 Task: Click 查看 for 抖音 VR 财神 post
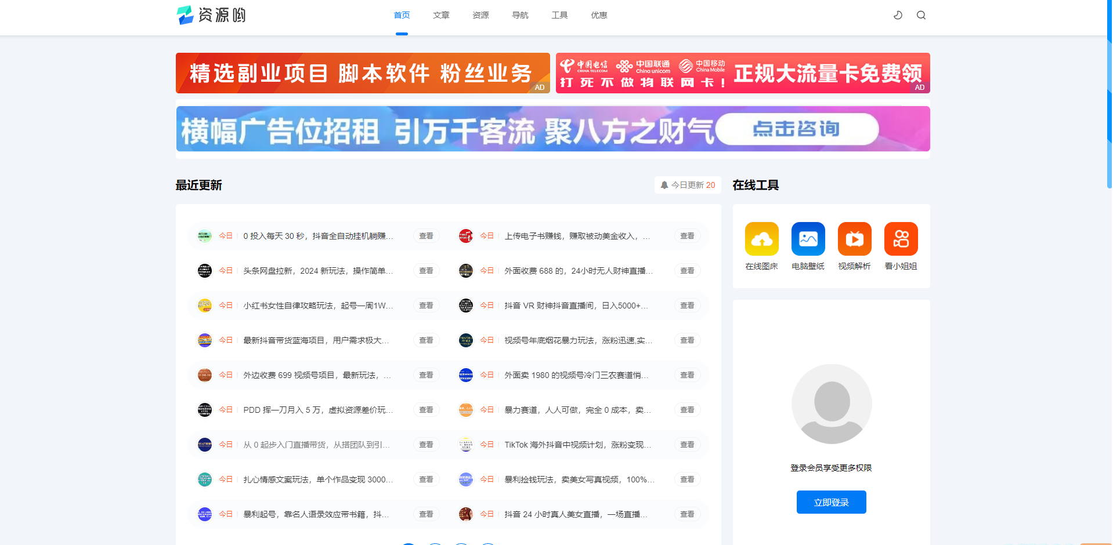pyautogui.click(x=688, y=306)
